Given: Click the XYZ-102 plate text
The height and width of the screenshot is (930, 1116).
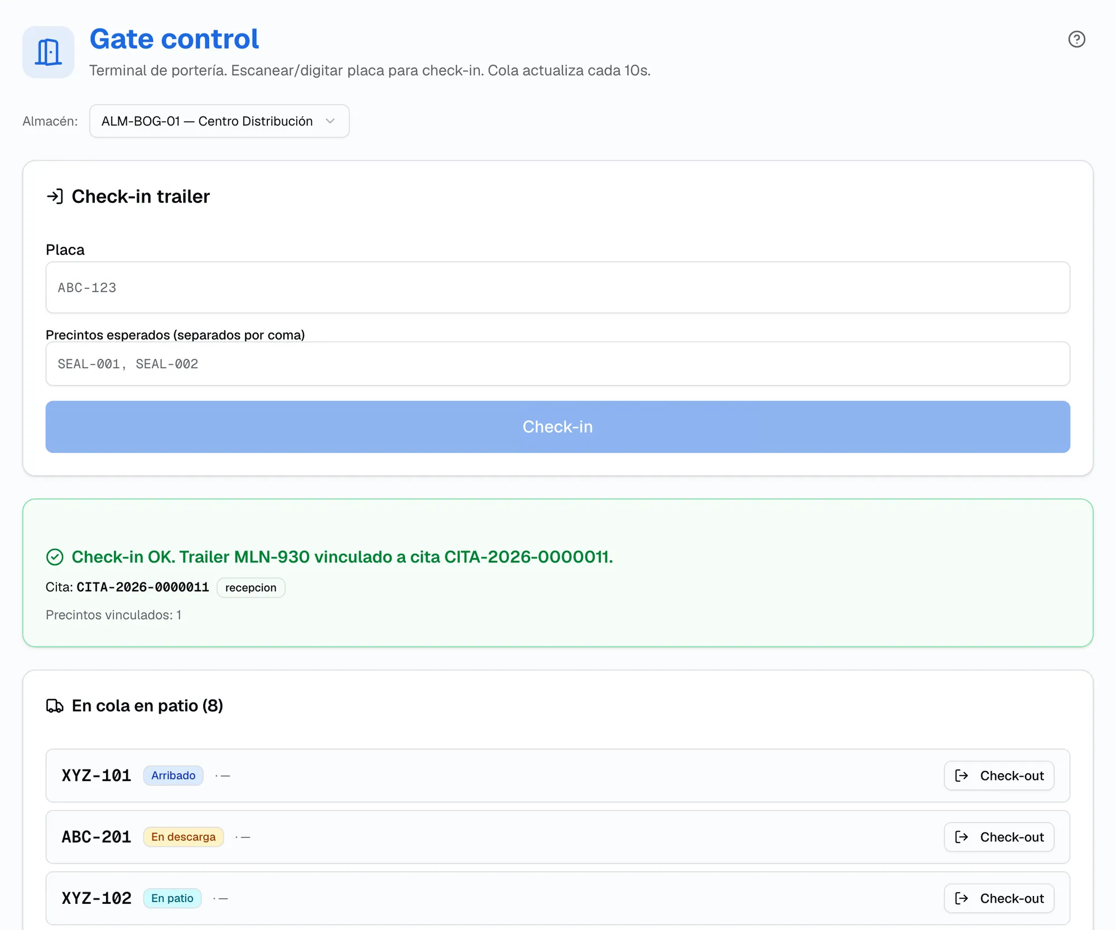Looking at the screenshot, I should point(97,898).
